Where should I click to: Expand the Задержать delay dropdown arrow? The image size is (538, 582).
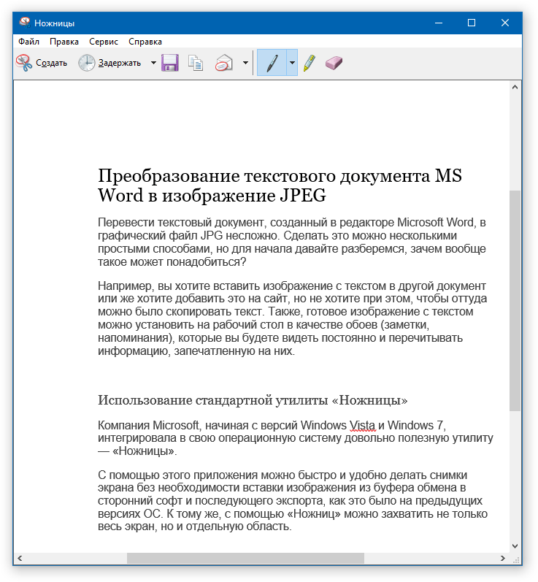pyautogui.click(x=153, y=64)
